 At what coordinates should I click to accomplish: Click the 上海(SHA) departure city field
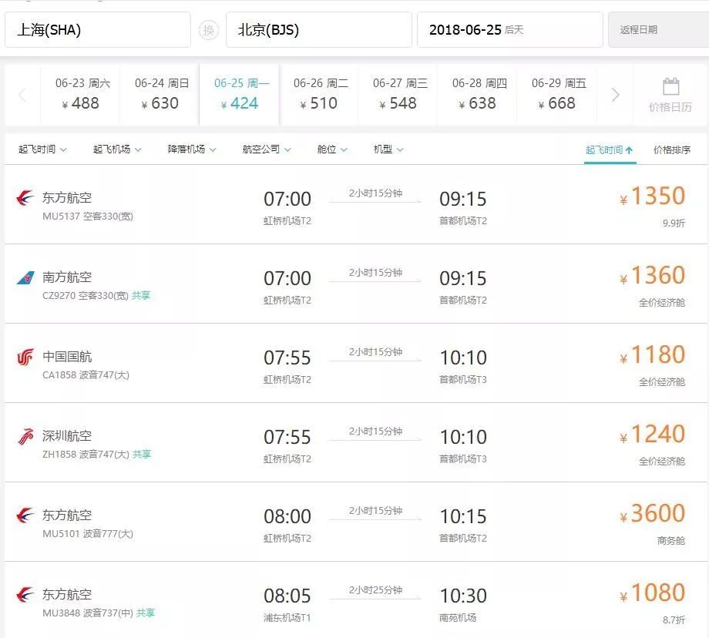[97, 30]
